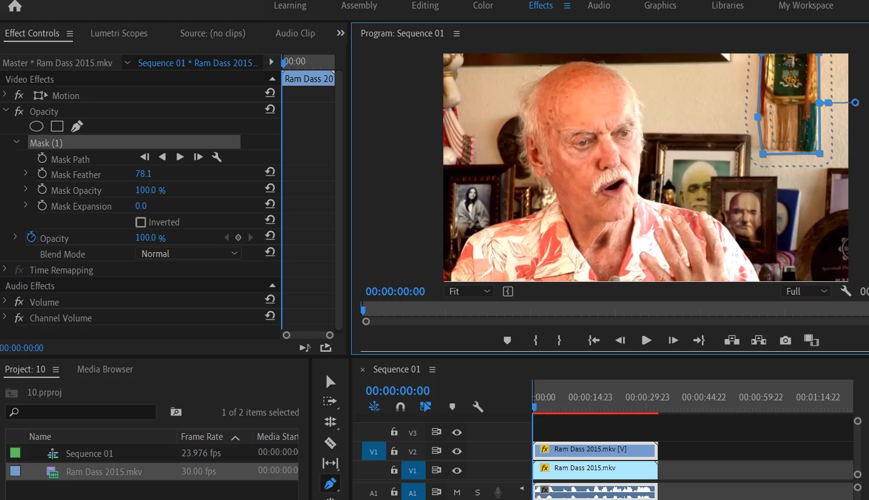869x500 pixels.
Task: Open the Lumetri Scopes tab
Action: 119,33
